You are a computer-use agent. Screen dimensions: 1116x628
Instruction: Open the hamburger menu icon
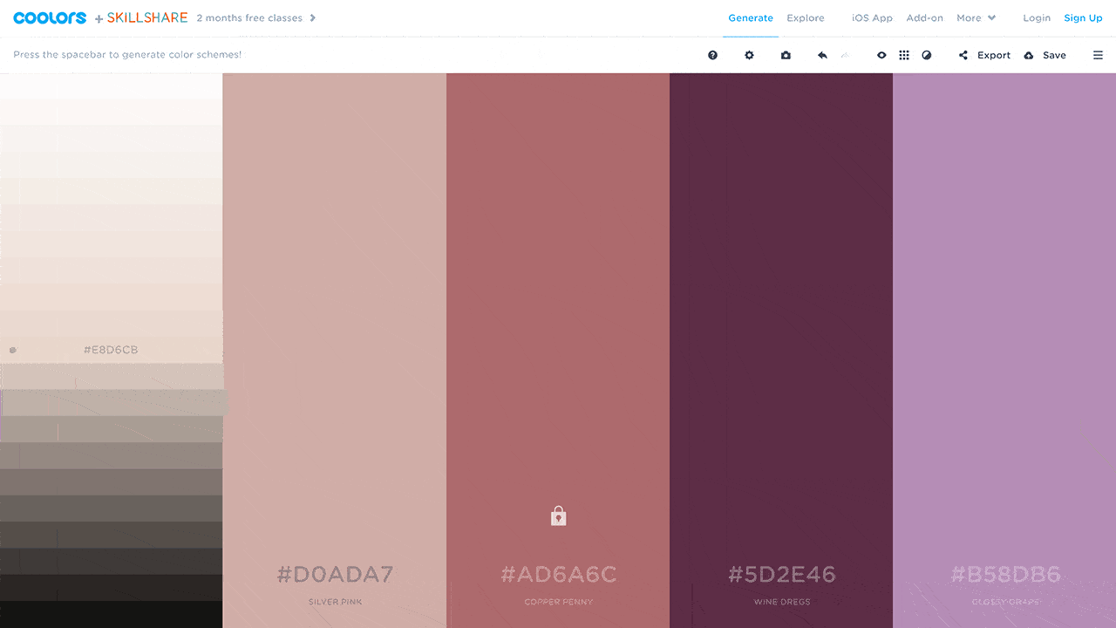pos(1098,55)
